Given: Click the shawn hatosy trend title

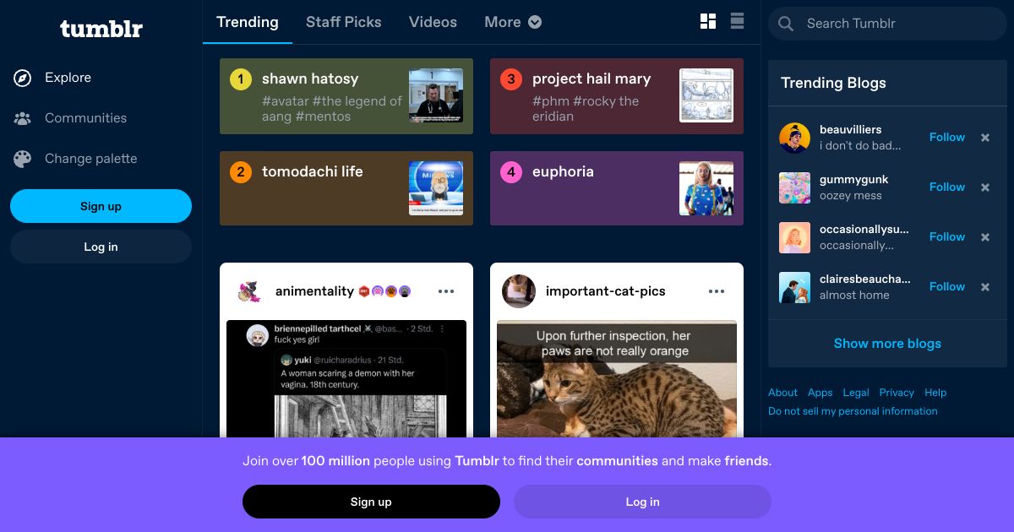Looking at the screenshot, I should click(x=310, y=79).
